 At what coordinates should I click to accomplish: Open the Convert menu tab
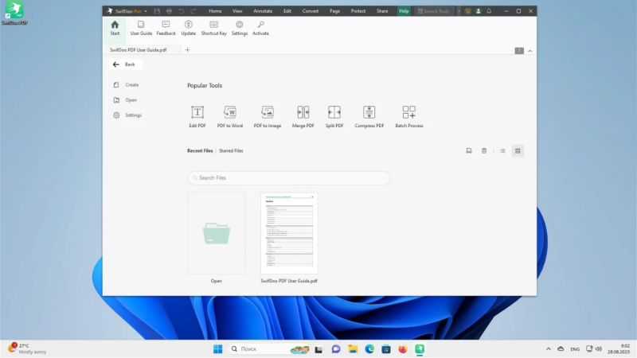point(311,11)
